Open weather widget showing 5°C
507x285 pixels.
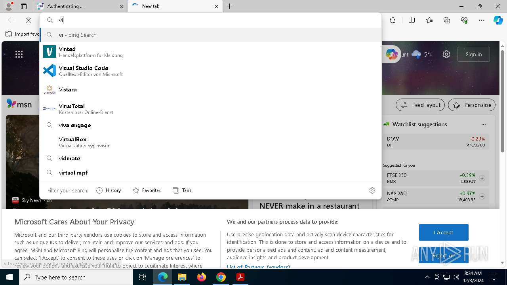coord(422,54)
